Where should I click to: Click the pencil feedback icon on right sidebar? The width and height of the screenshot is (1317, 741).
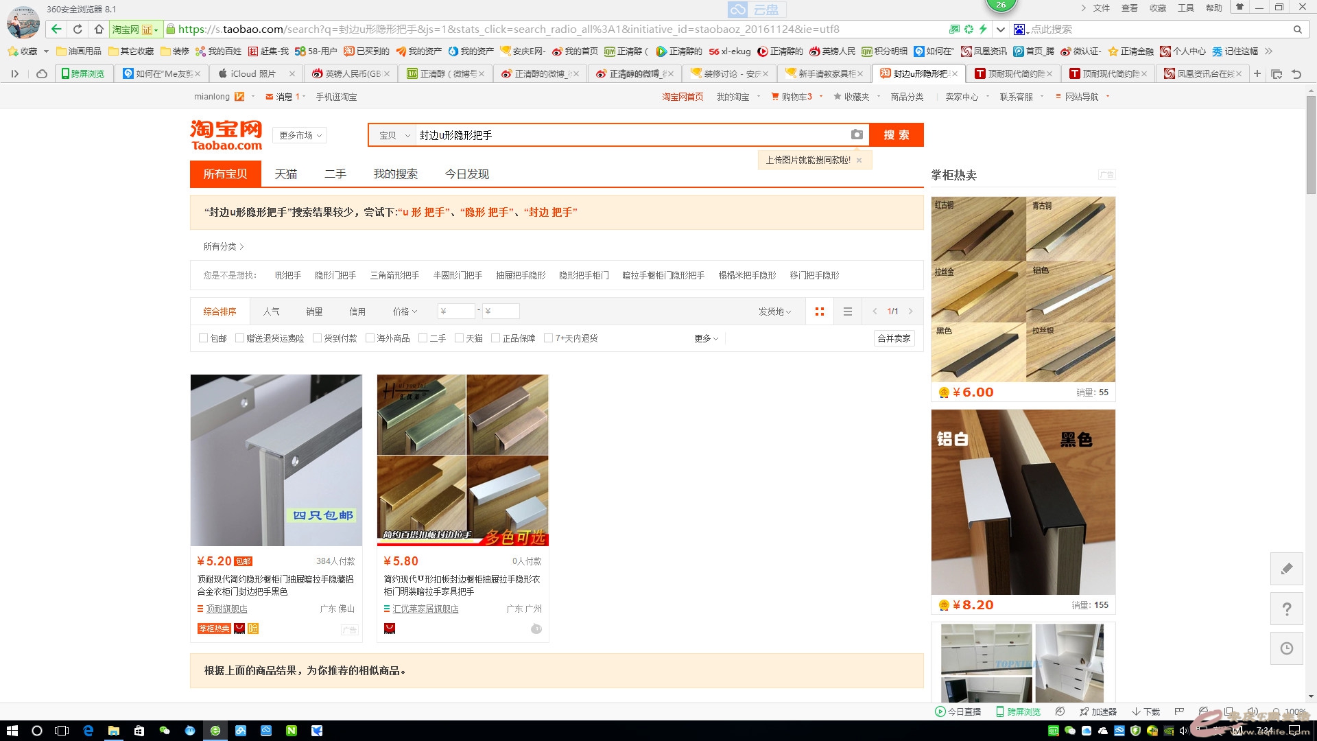[x=1286, y=568]
